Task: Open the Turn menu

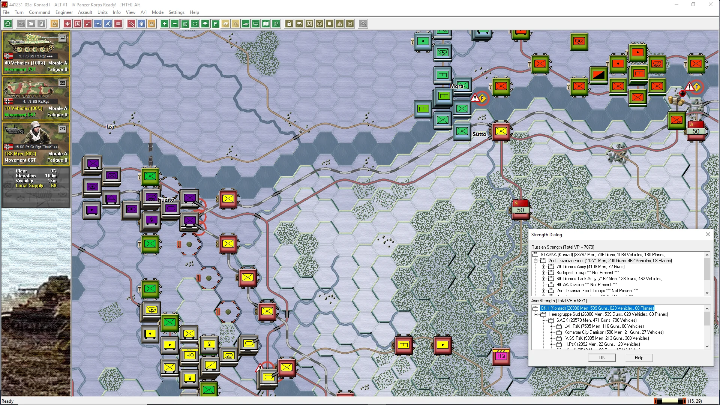Action: (19, 12)
